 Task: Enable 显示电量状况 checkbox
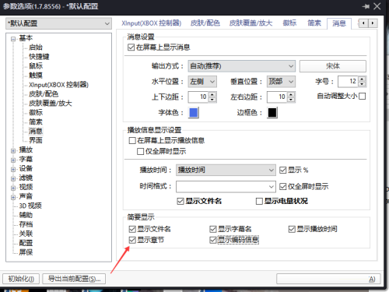click(259, 201)
